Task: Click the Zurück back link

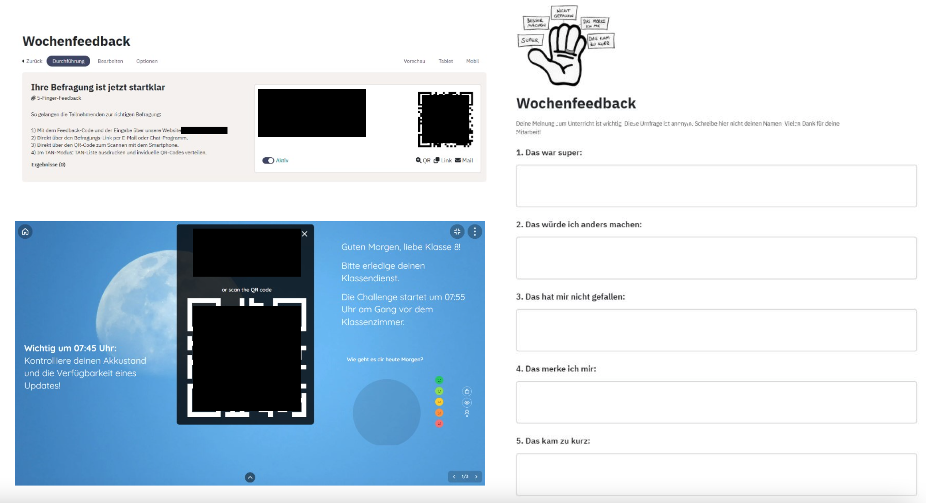Action: click(x=32, y=61)
